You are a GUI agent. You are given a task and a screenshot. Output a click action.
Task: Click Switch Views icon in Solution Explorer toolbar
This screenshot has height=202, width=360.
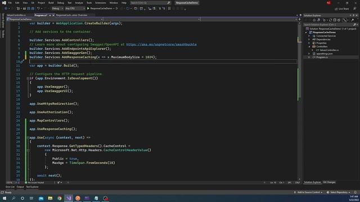click(x=318, y=20)
